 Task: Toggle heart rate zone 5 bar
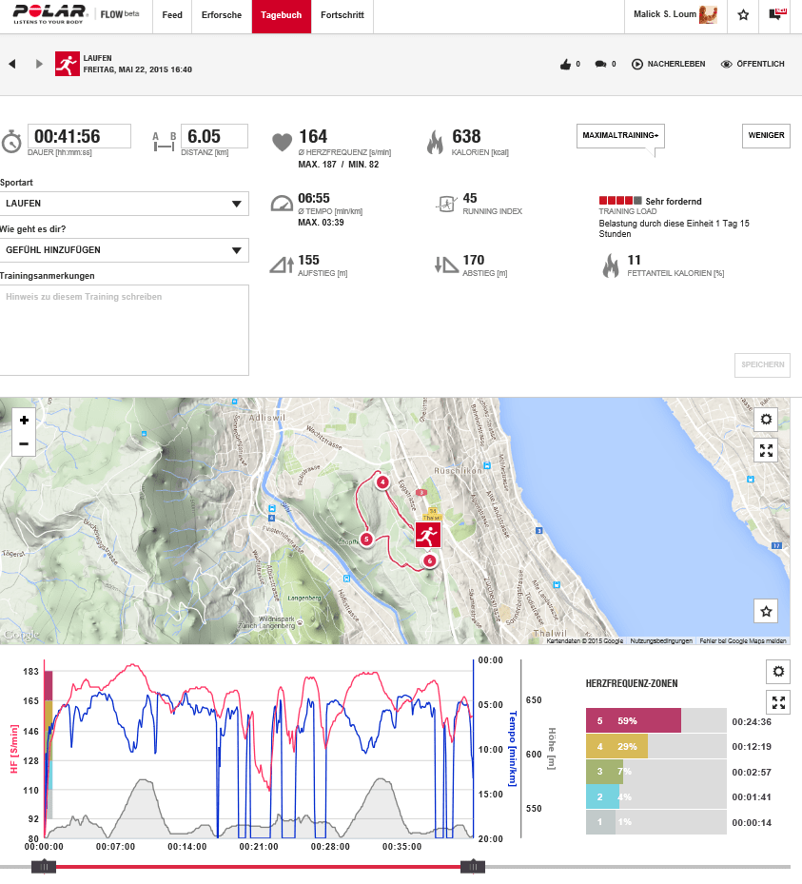coord(633,721)
